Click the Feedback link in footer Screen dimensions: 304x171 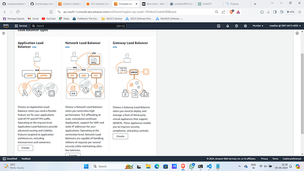tap(26, 158)
